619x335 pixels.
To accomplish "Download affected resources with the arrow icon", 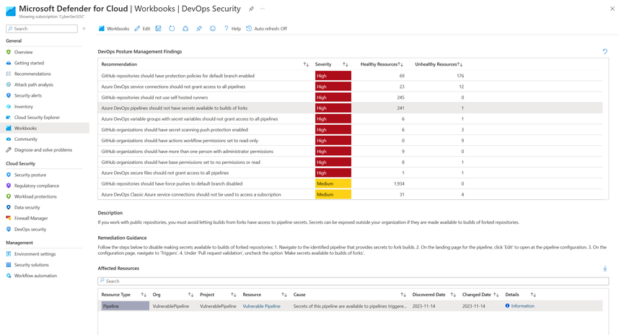I will (x=605, y=269).
